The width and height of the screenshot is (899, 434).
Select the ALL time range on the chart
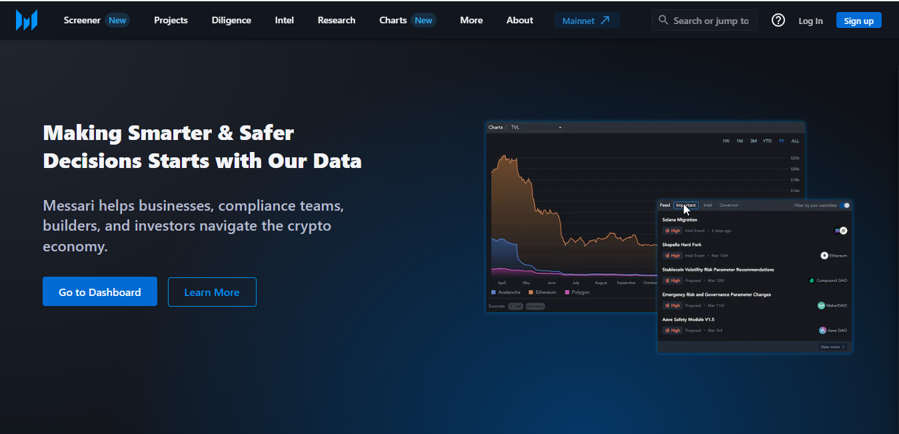795,141
